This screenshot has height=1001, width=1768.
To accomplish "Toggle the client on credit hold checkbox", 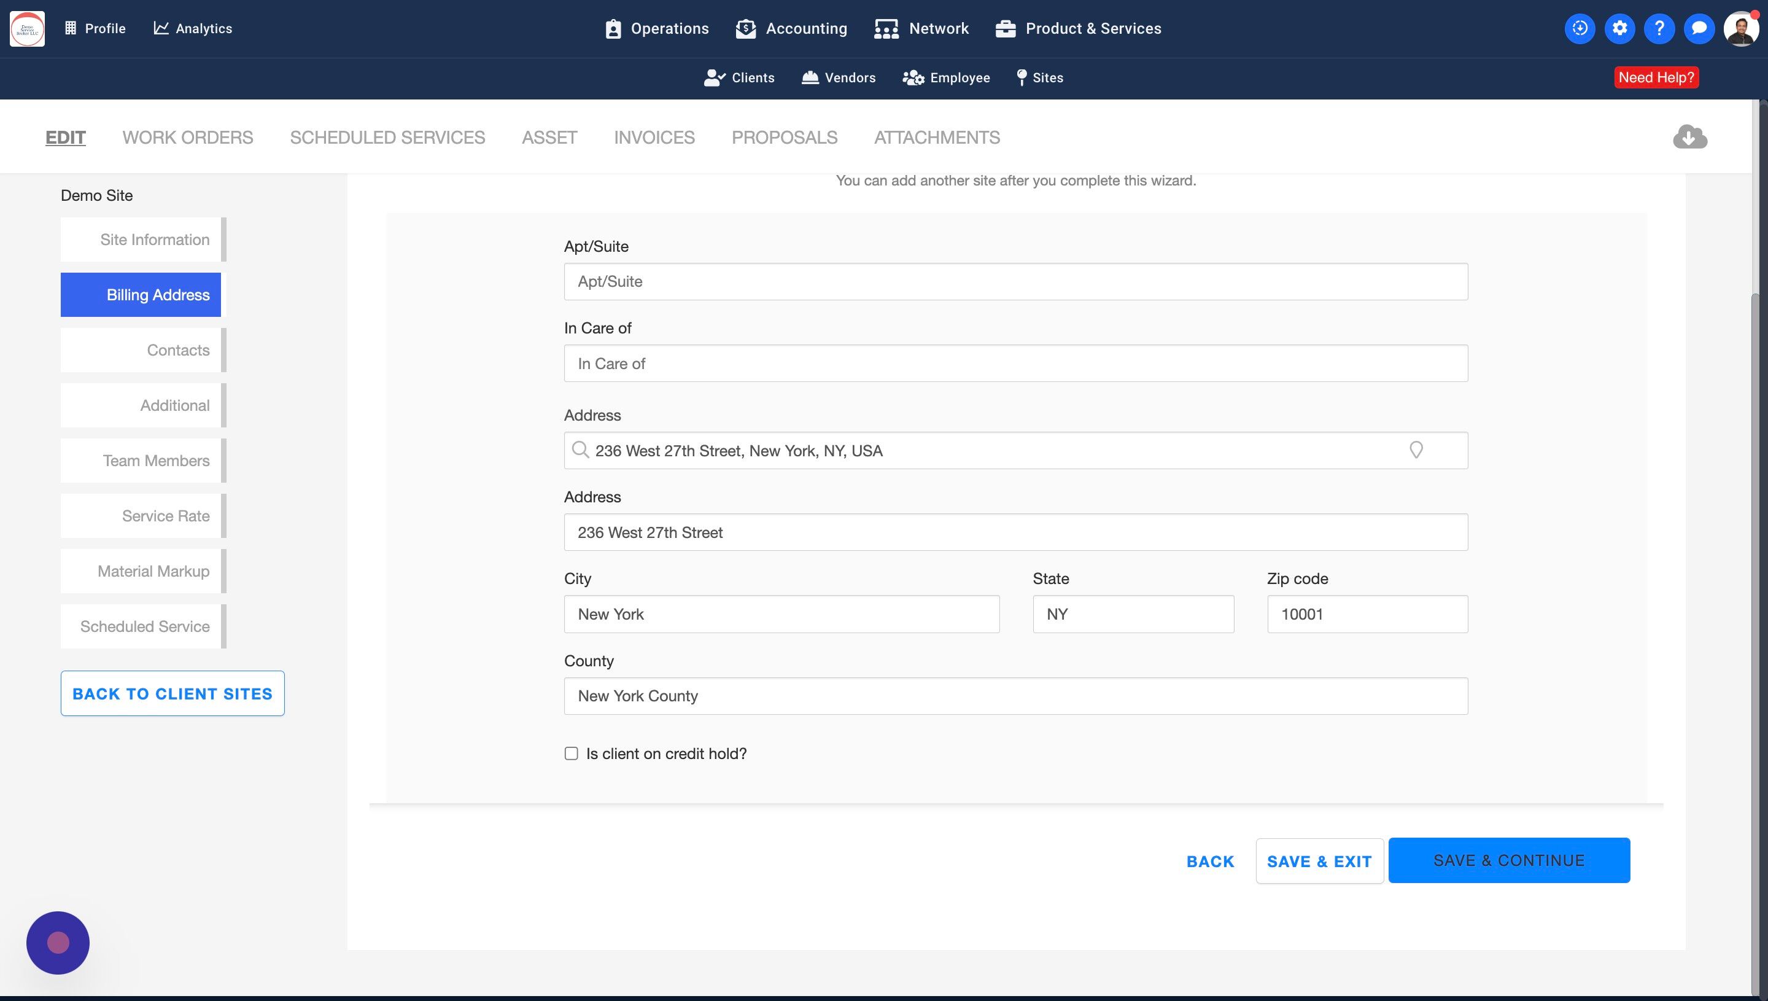I will [x=571, y=754].
